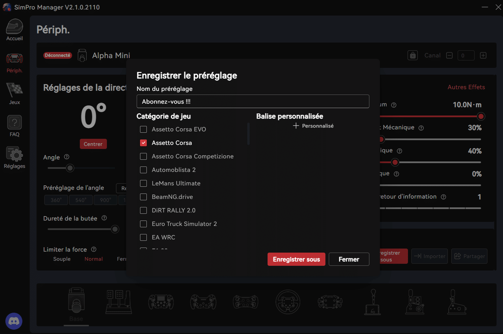
Task: Uncheck the Assetto Corsa checkbox
Action: [x=143, y=143]
